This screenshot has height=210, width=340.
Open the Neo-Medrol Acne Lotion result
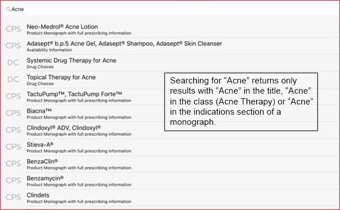pos(171,29)
